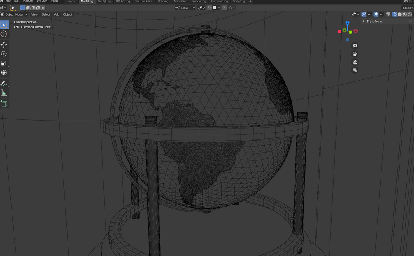Open the Options button
414x256 pixels.
point(408,8)
